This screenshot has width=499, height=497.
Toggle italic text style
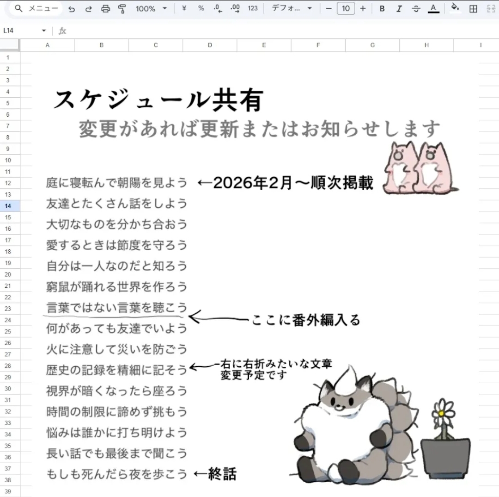pos(399,9)
